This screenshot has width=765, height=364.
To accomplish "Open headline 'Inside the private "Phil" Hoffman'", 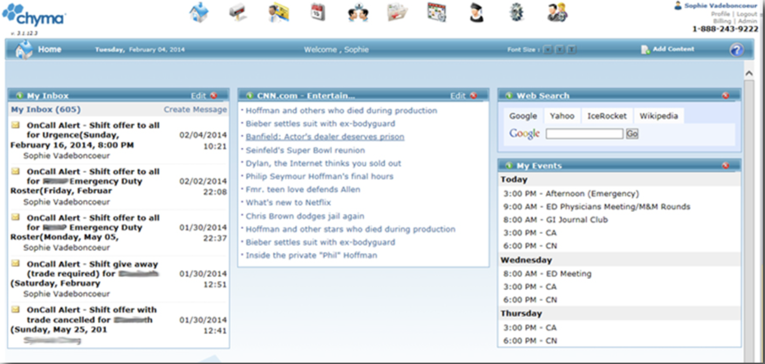I will point(311,255).
